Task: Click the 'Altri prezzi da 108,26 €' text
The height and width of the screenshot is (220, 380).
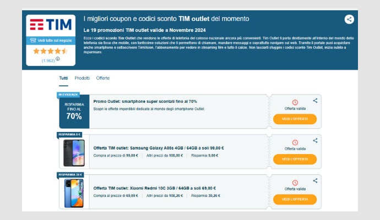Action: pyautogui.click(x=165, y=196)
